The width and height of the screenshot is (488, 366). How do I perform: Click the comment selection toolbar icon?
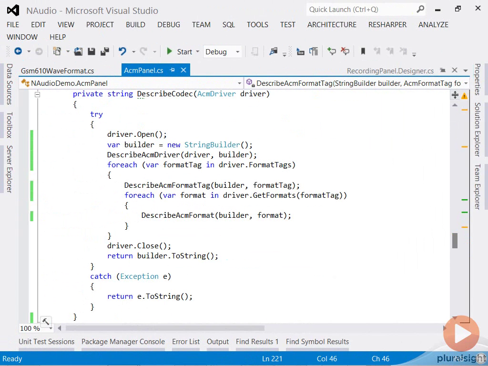332,51
